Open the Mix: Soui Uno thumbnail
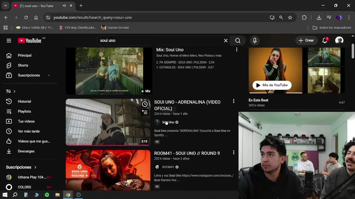This screenshot has height=199, width=355. 109,71
